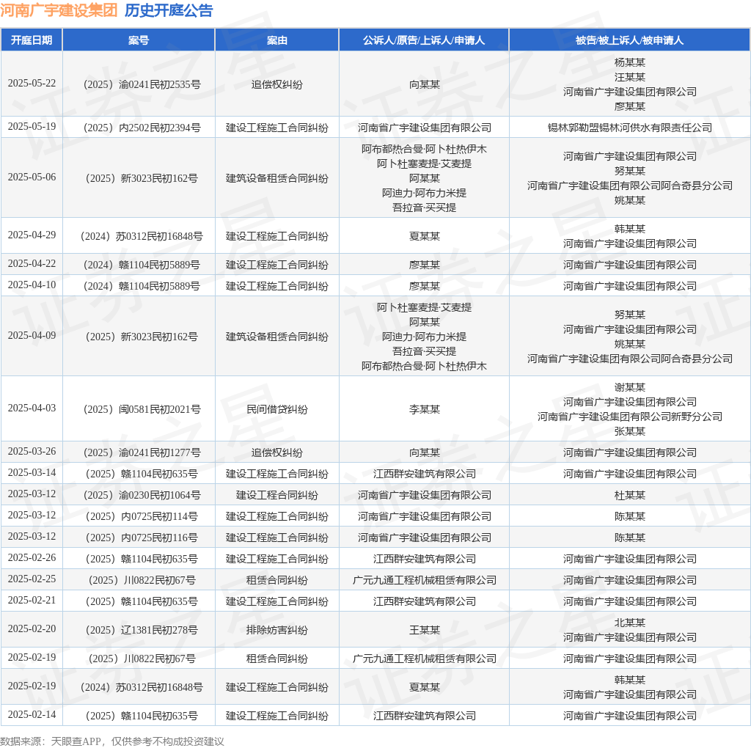Click the 开庭日期 column header
This screenshot has width=751, height=748.
tap(32, 40)
